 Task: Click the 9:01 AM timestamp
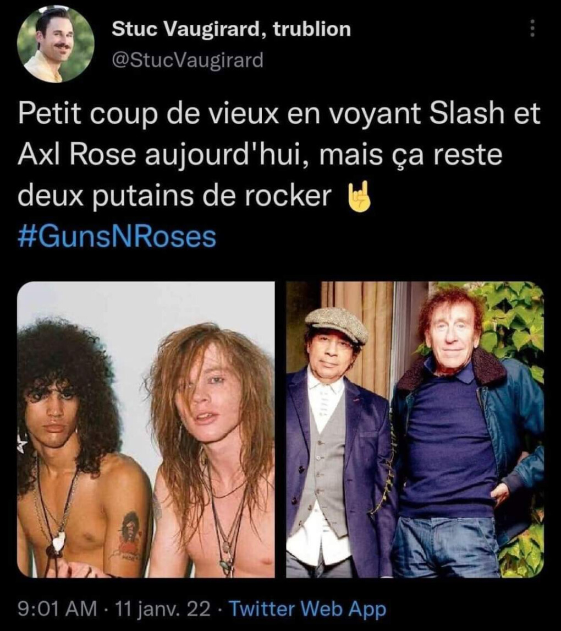pyautogui.click(x=57, y=609)
